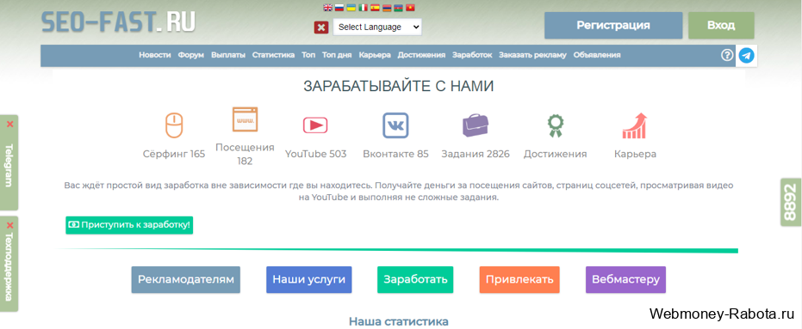Go to Форум in the navigation bar
This screenshot has width=802, height=329.
(x=191, y=55)
